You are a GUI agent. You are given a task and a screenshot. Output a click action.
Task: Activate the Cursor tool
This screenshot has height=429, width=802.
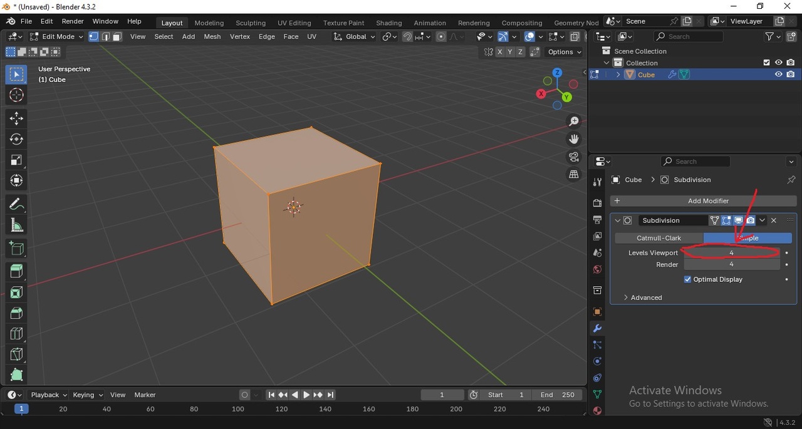point(17,95)
